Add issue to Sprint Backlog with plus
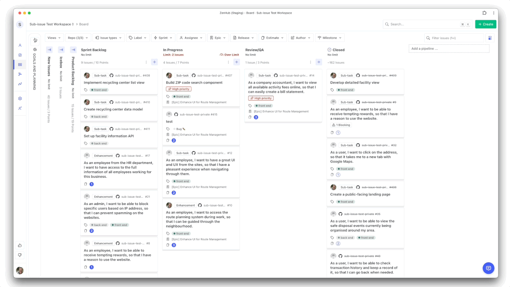This screenshot has height=287, width=510. [x=154, y=62]
